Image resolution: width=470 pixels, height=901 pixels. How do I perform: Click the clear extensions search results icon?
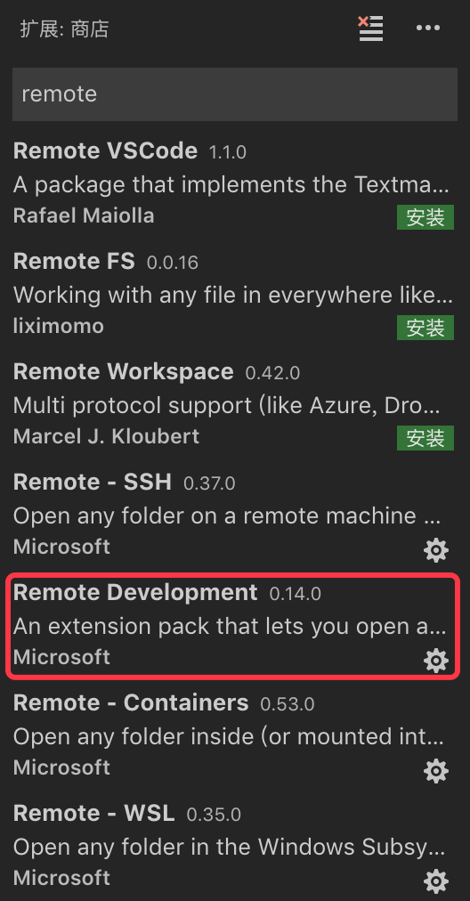pyautogui.click(x=370, y=28)
